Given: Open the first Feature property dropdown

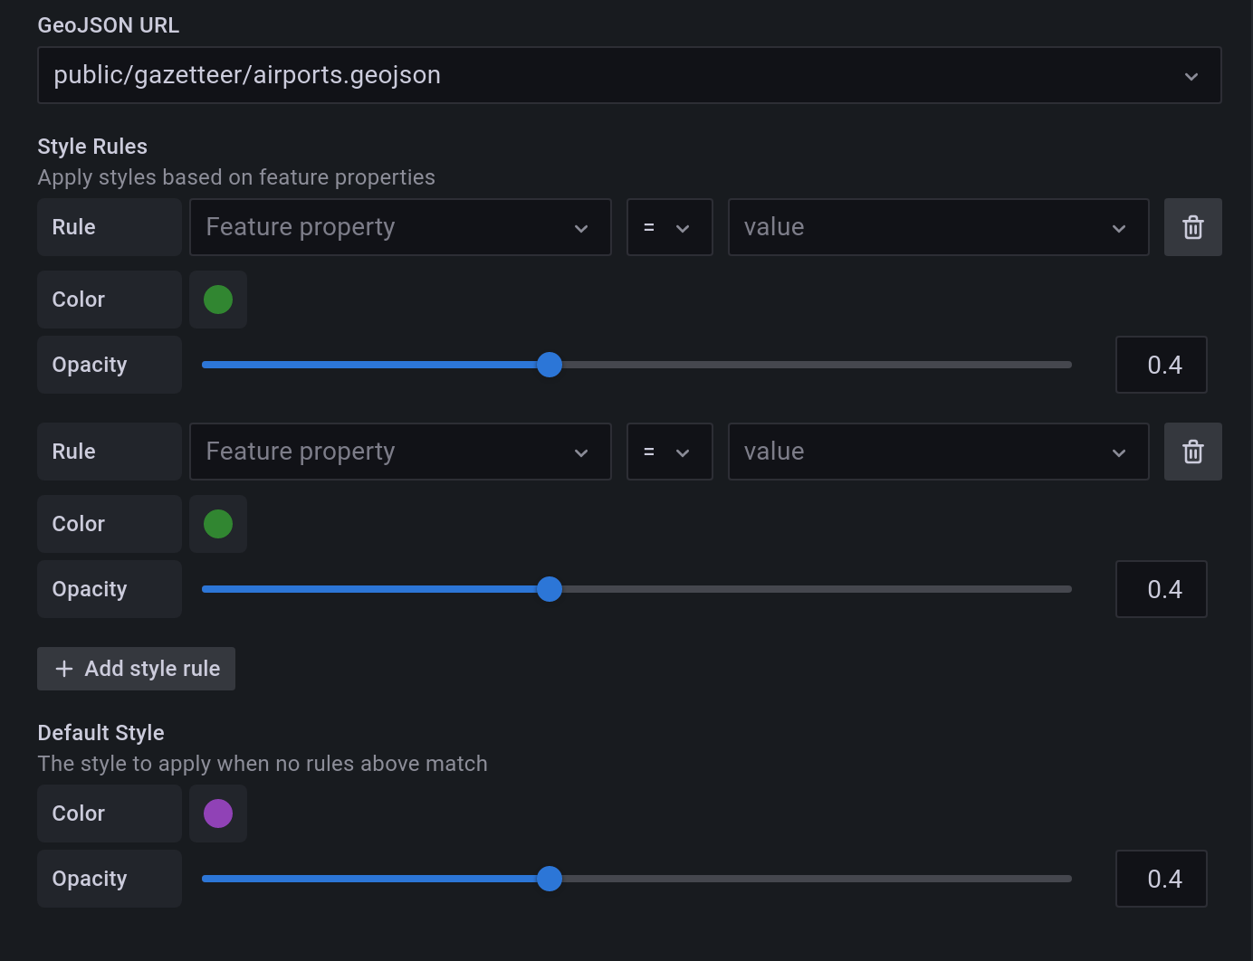Looking at the screenshot, I should coord(400,227).
